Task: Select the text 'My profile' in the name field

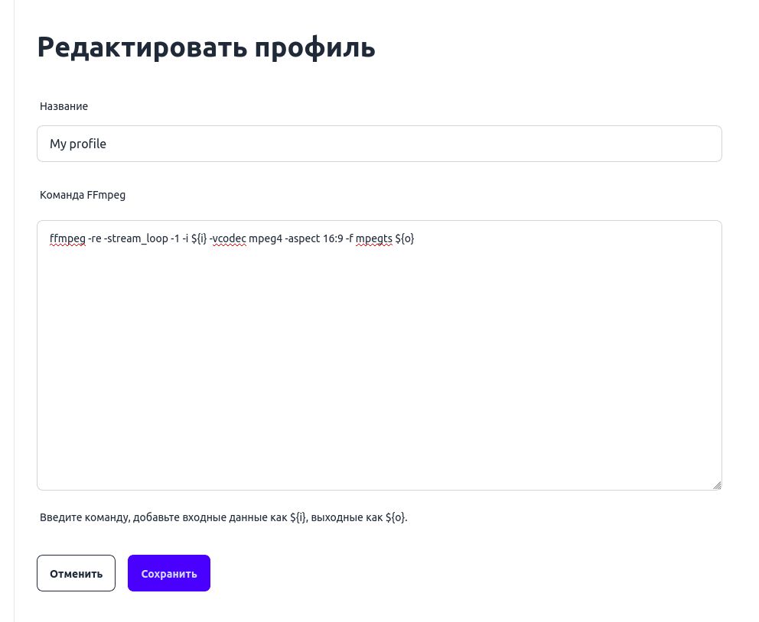Action: click(78, 144)
